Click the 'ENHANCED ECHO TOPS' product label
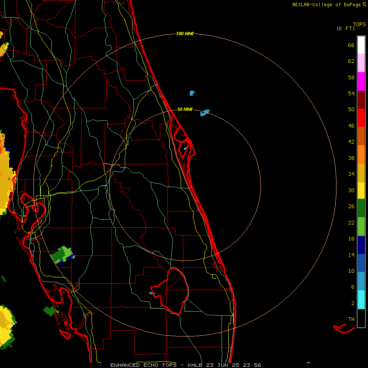 point(144,365)
